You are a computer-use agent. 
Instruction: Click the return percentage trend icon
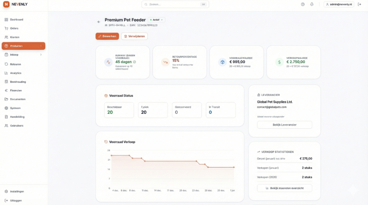pos(165,62)
